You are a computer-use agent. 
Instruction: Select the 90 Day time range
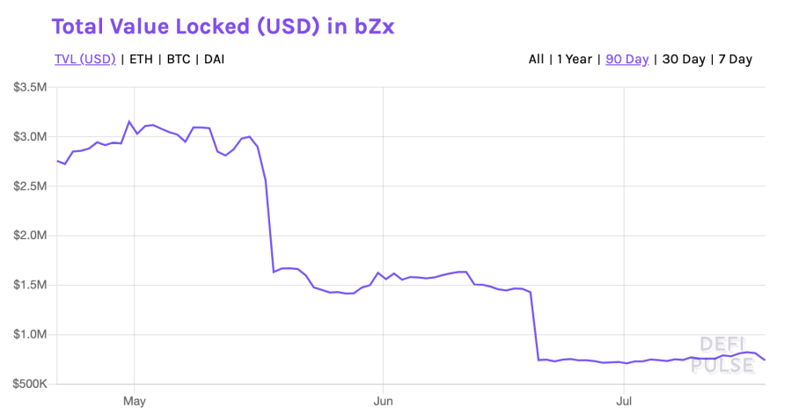[x=626, y=59]
